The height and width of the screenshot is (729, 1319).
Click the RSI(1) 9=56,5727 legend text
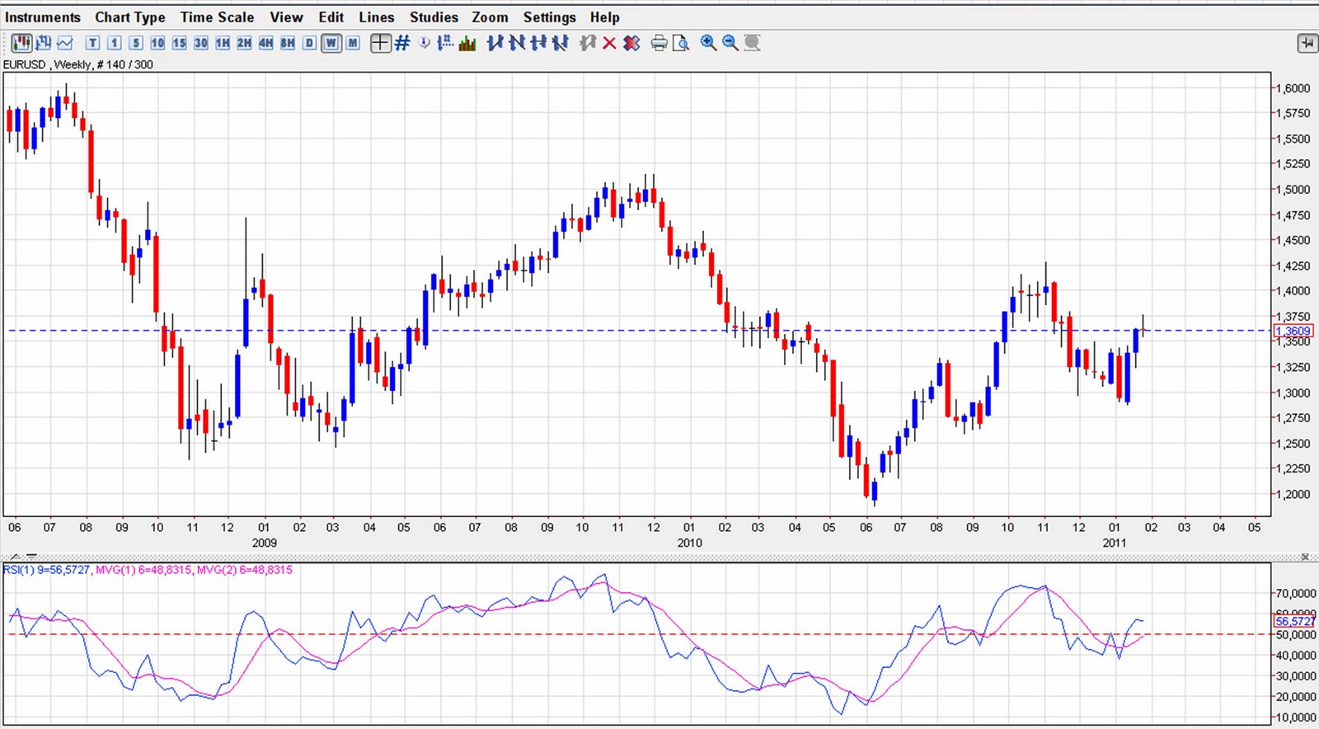[x=47, y=570]
